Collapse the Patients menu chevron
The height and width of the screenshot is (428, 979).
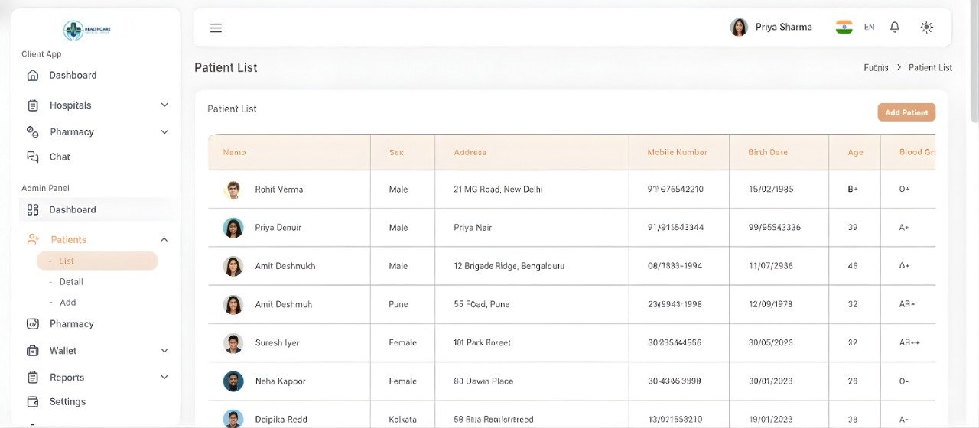coord(164,240)
